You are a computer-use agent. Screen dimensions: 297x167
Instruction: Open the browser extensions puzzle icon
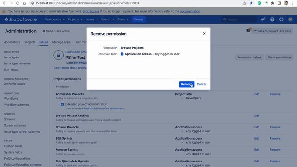point(272,3)
